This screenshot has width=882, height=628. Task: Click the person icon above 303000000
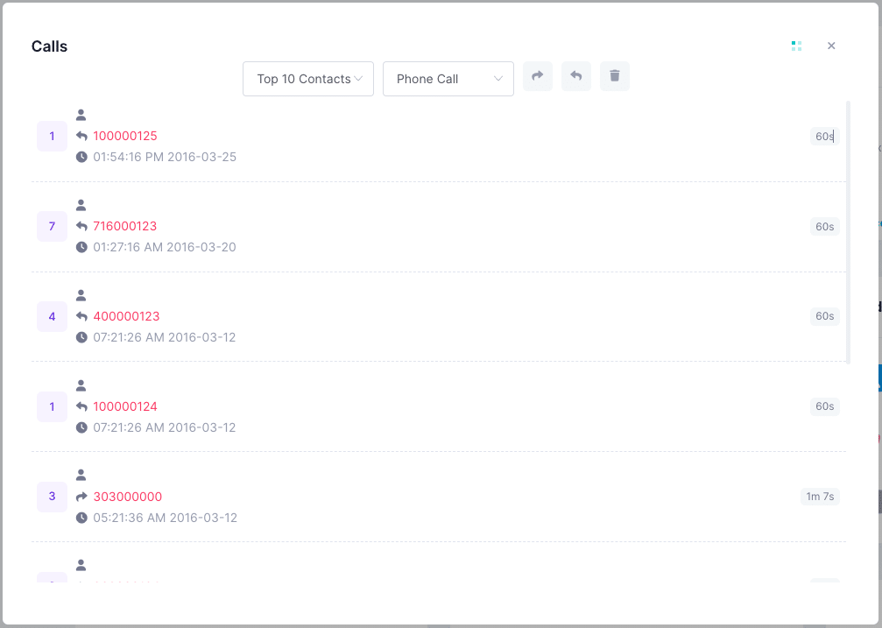click(81, 475)
